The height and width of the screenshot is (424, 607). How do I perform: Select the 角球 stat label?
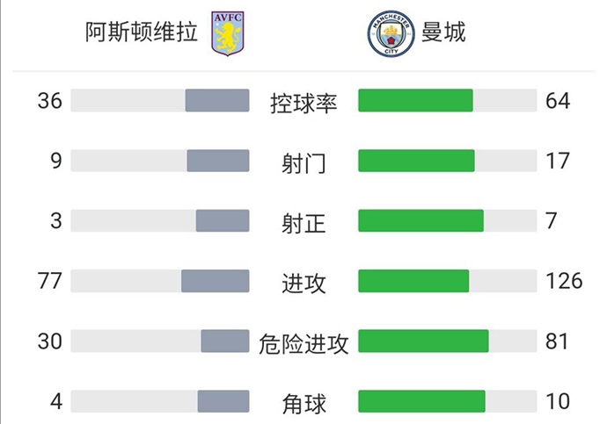click(x=303, y=403)
